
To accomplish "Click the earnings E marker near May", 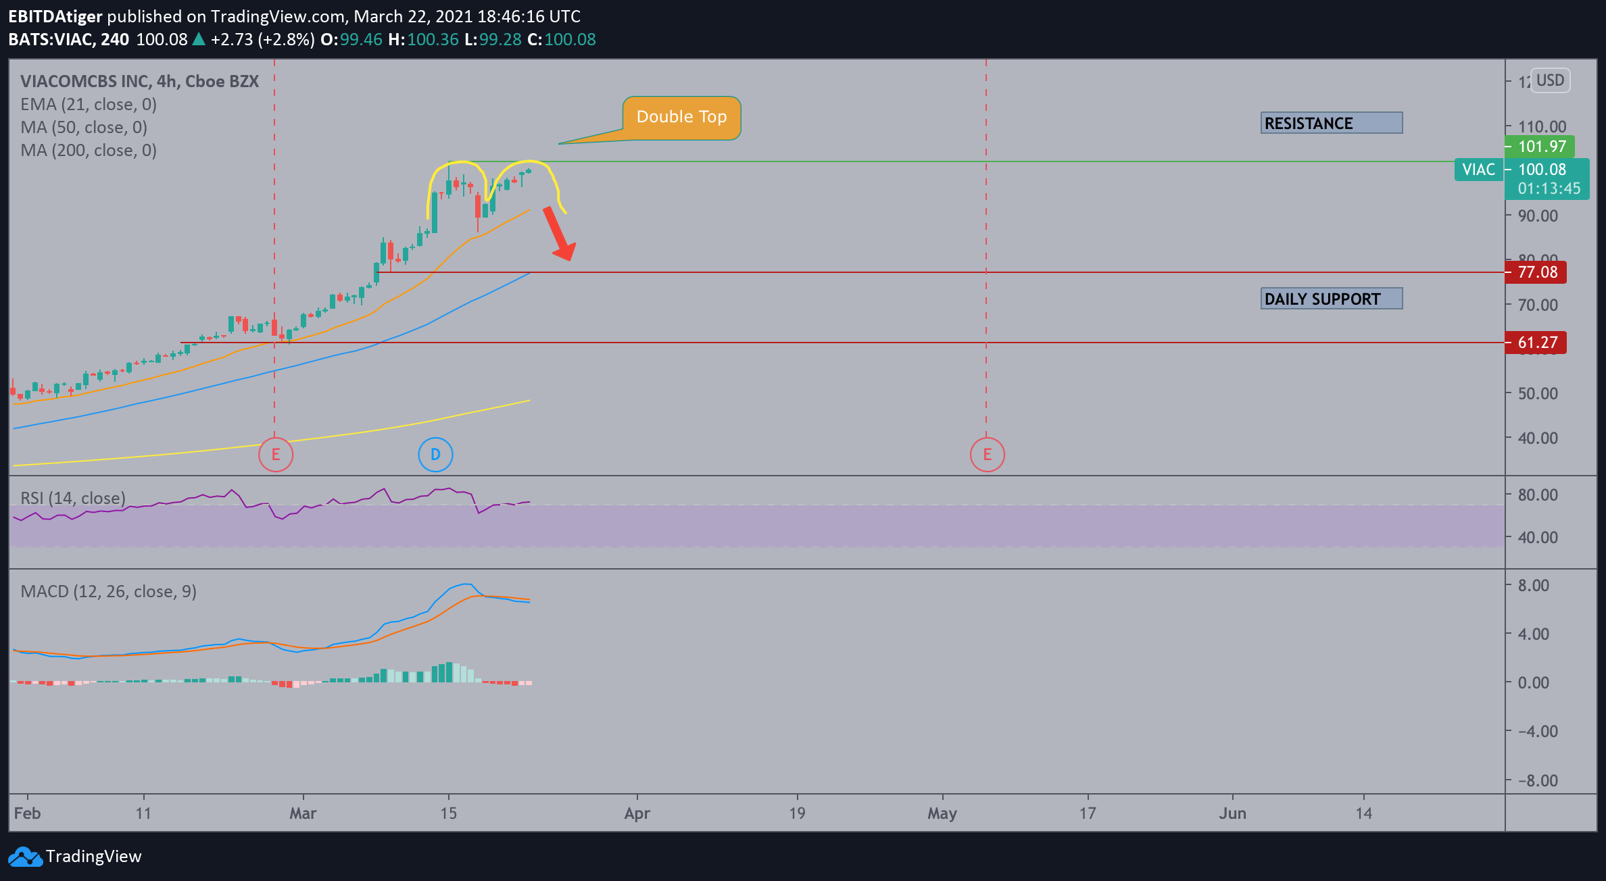I will click(x=987, y=455).
